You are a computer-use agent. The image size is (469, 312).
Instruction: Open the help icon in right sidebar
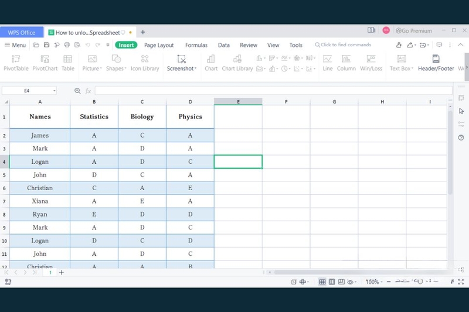click(461, 138)
